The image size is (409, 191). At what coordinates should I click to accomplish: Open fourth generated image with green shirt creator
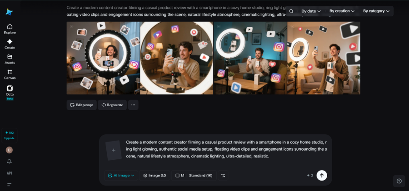click(324, 58)
